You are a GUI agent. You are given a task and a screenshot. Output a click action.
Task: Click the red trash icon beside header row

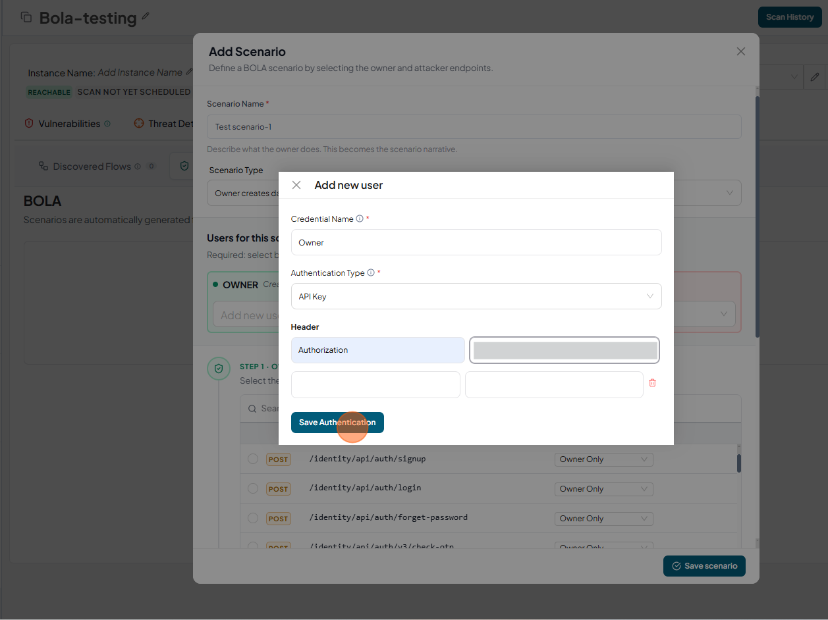[652, 383]
